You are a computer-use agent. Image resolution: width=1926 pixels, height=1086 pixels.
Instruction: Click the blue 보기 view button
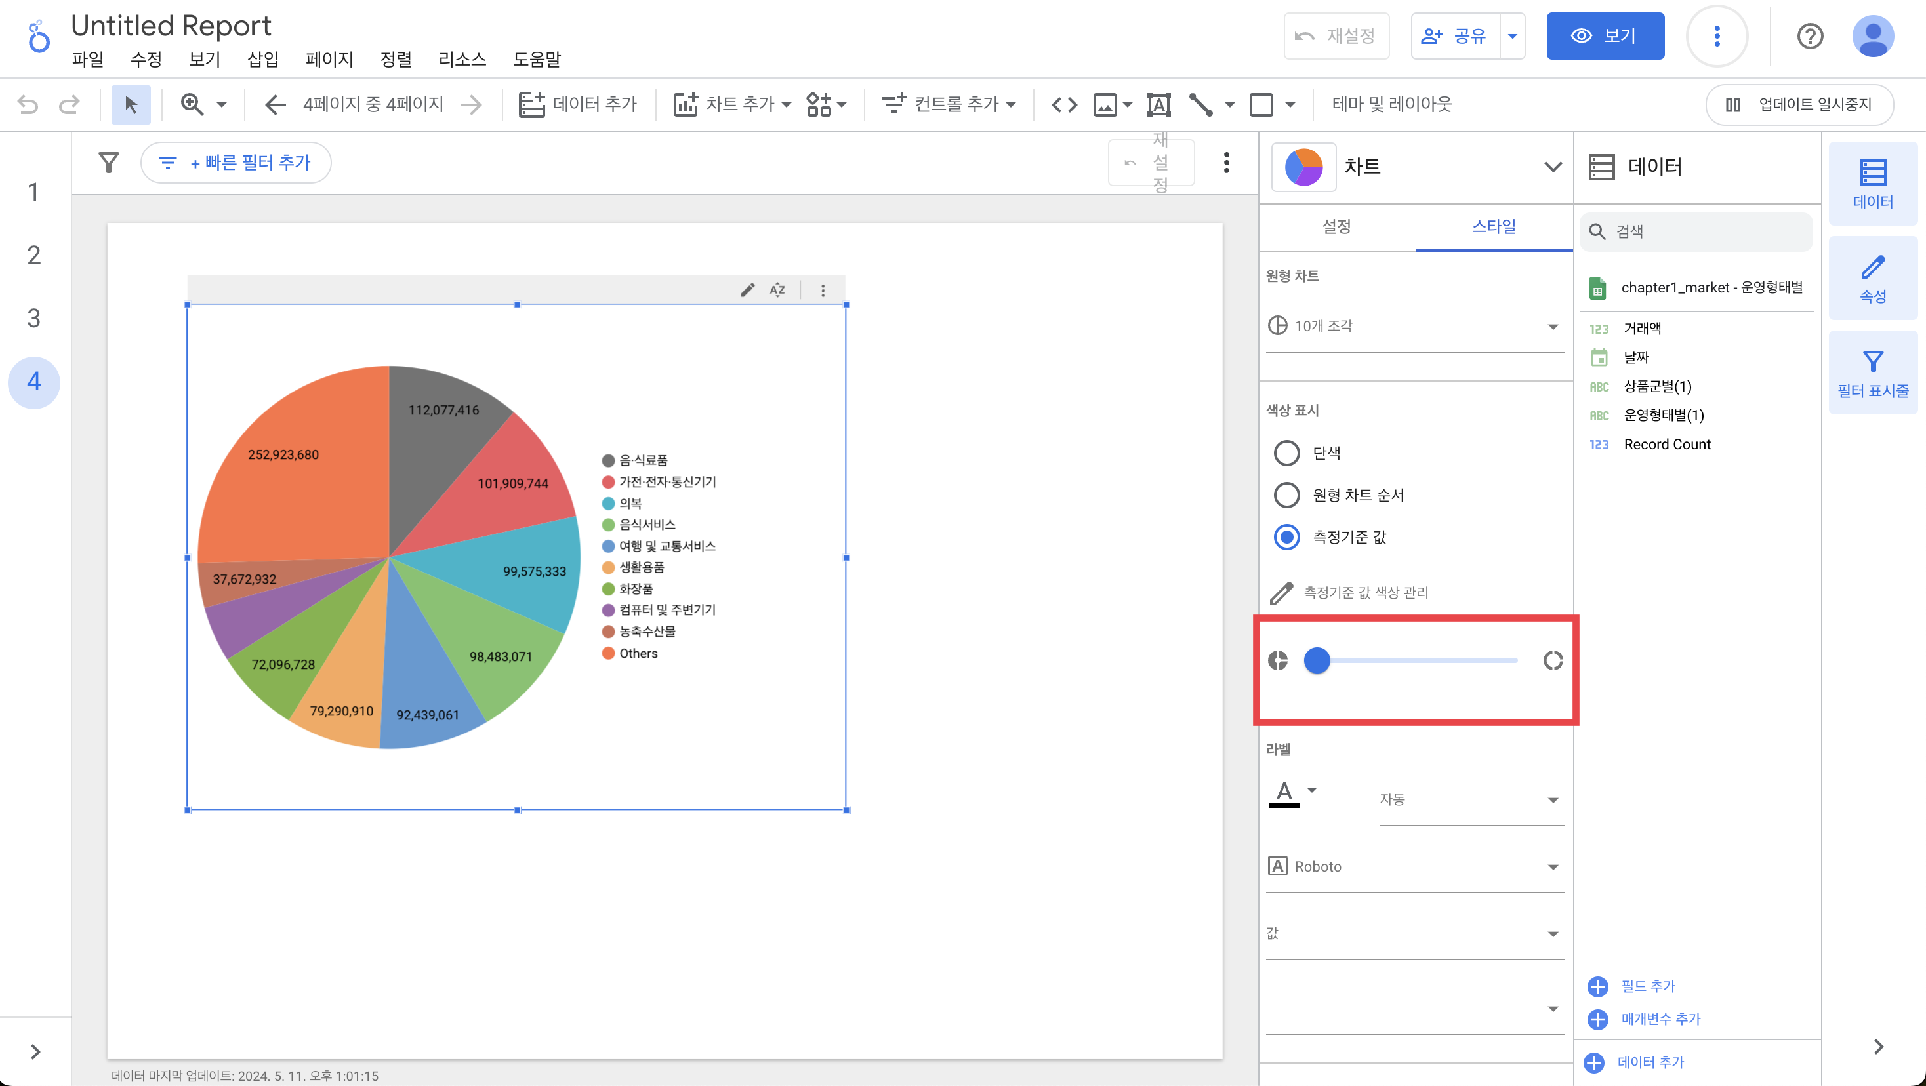pos(1605,36)
